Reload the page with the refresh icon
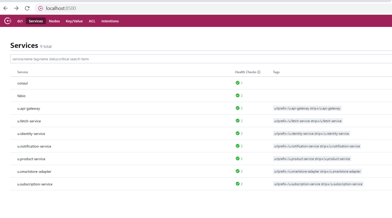 27,8
